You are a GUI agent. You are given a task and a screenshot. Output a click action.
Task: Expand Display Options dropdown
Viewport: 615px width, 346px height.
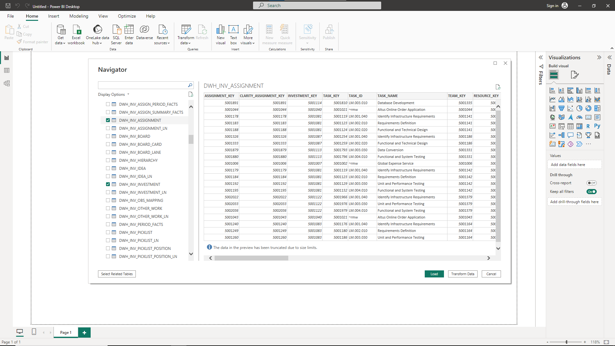[x=114, y=95]
